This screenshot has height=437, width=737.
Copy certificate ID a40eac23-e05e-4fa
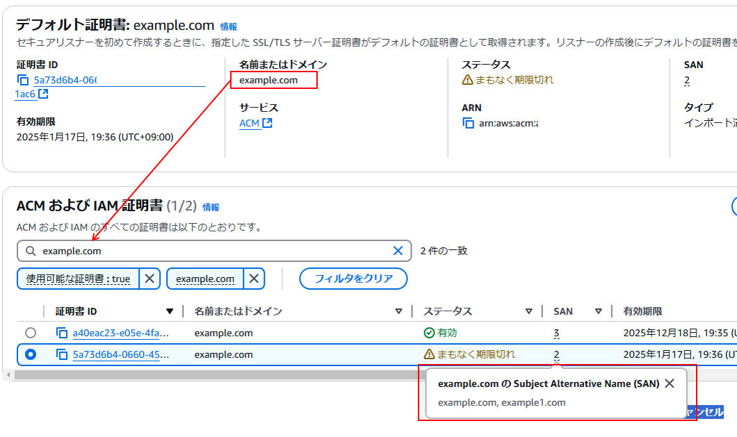62,333
